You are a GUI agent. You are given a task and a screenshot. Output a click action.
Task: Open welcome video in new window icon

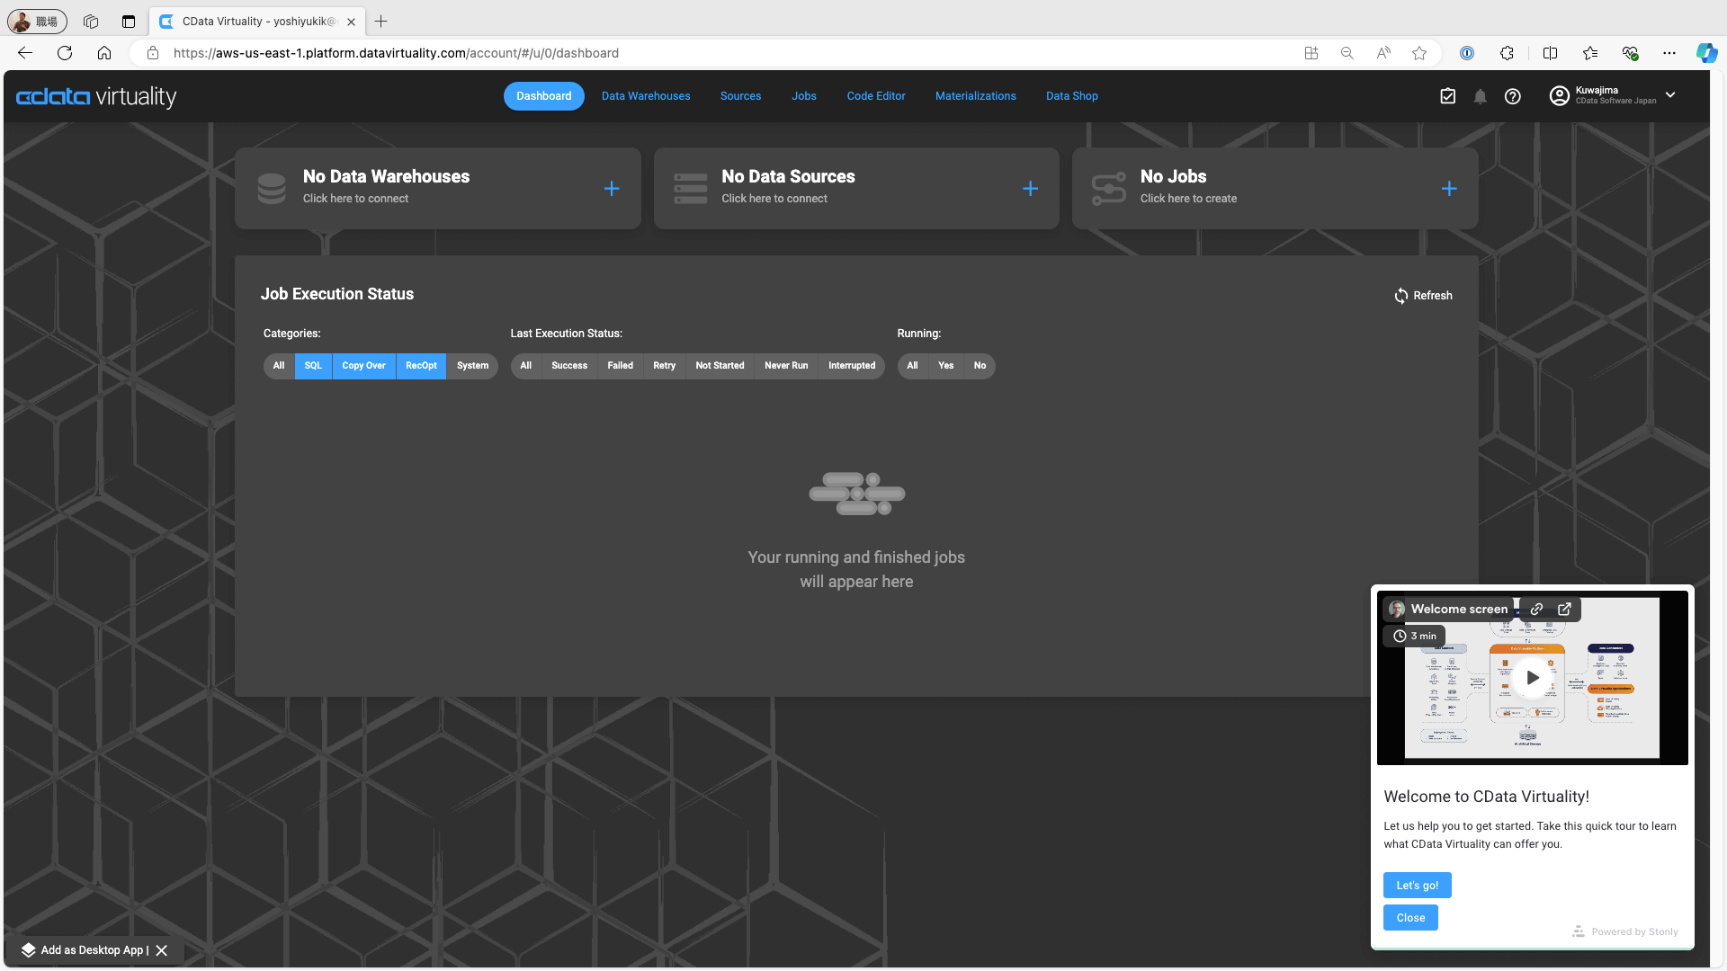pos(1564,610)
